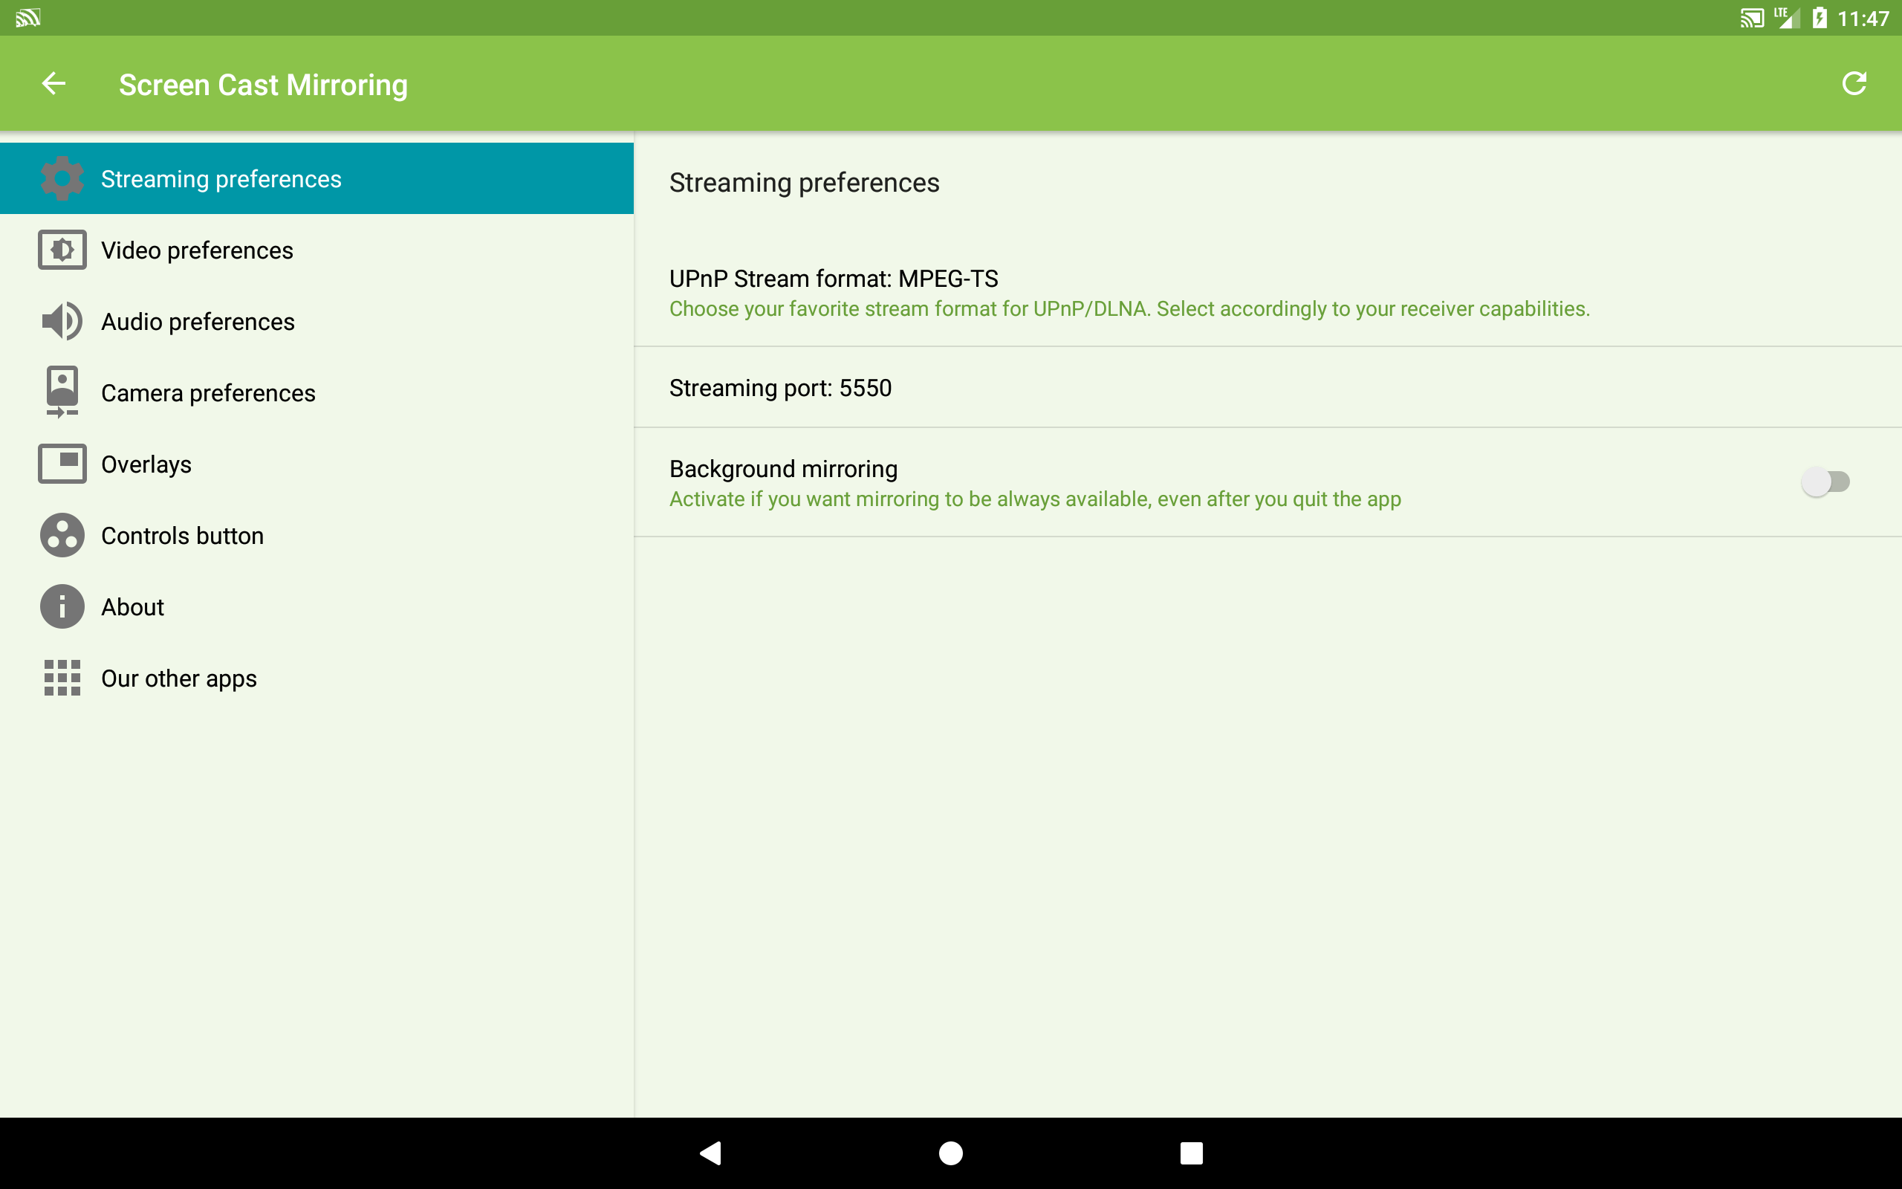Click the Controls button circle icon
This screenshot has width=1902, height=1189.
[62, 536]
